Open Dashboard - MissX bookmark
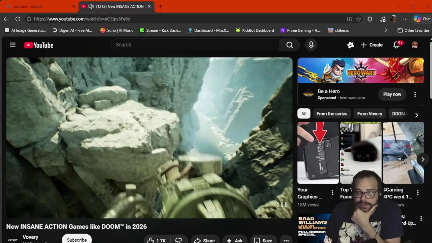The width and height of the screenshot is (432, 243). click(208, 30)
